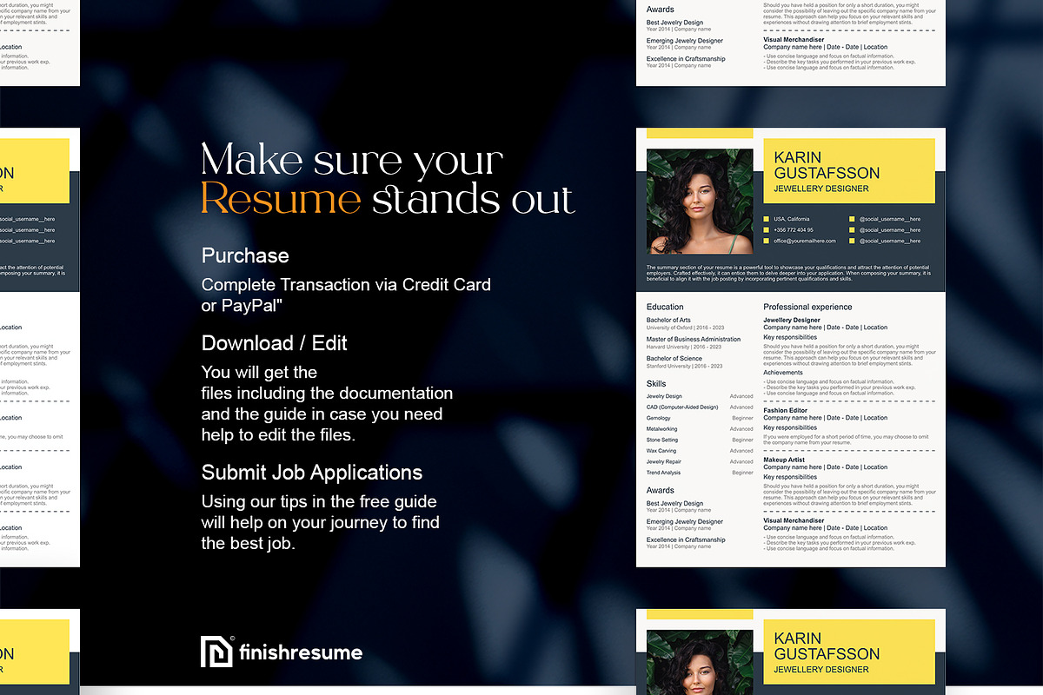Click the Skills section heading
Image resolution: width=1043 pixels, height=695 pixels.
[x=656, y=383]
